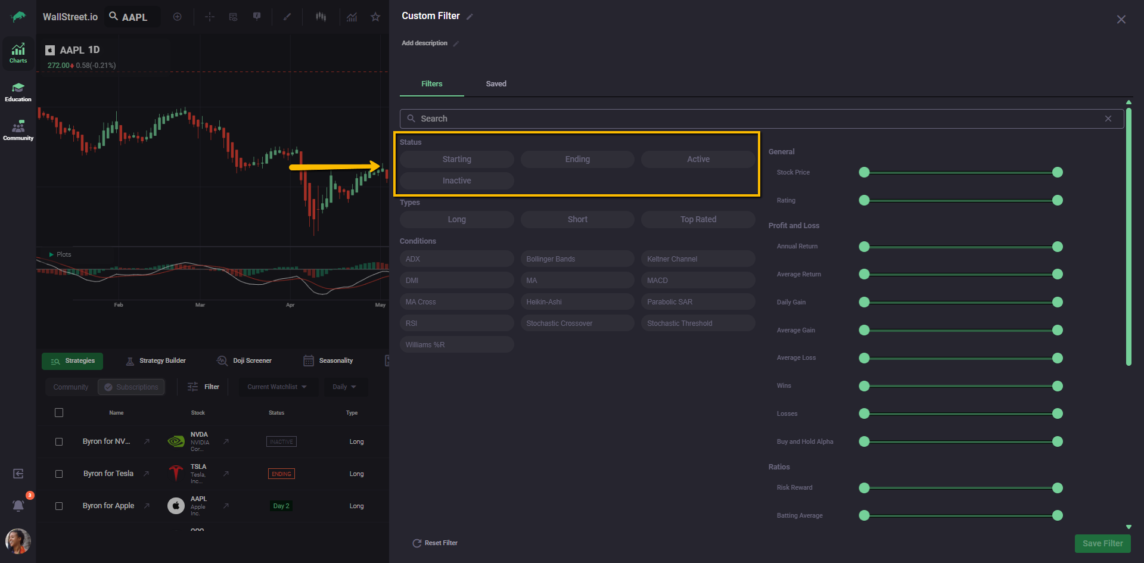Click the pencil icon beside Custom Filter
The image size is (1144, 563).
pyautogui.click(x=470, y=17)
